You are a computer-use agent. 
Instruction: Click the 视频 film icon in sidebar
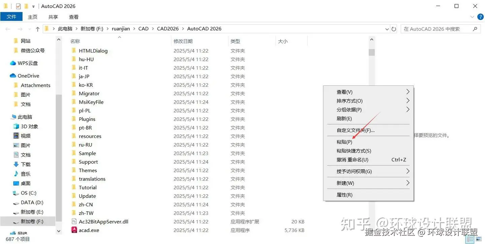(16, 136)
